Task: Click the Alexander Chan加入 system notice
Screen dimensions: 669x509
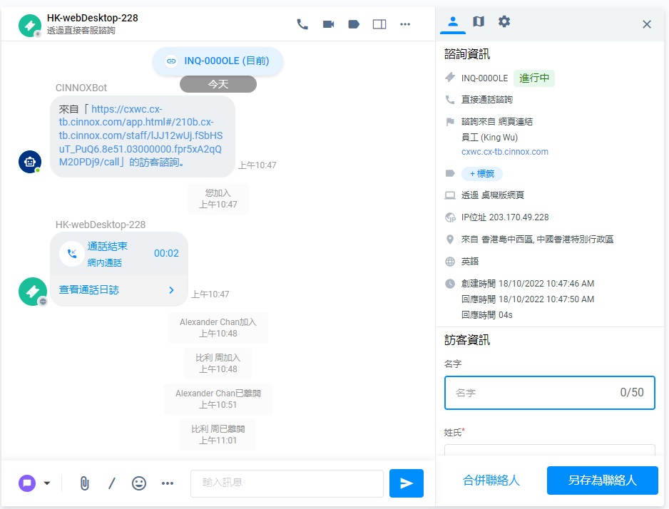Action: click(218, 327)
